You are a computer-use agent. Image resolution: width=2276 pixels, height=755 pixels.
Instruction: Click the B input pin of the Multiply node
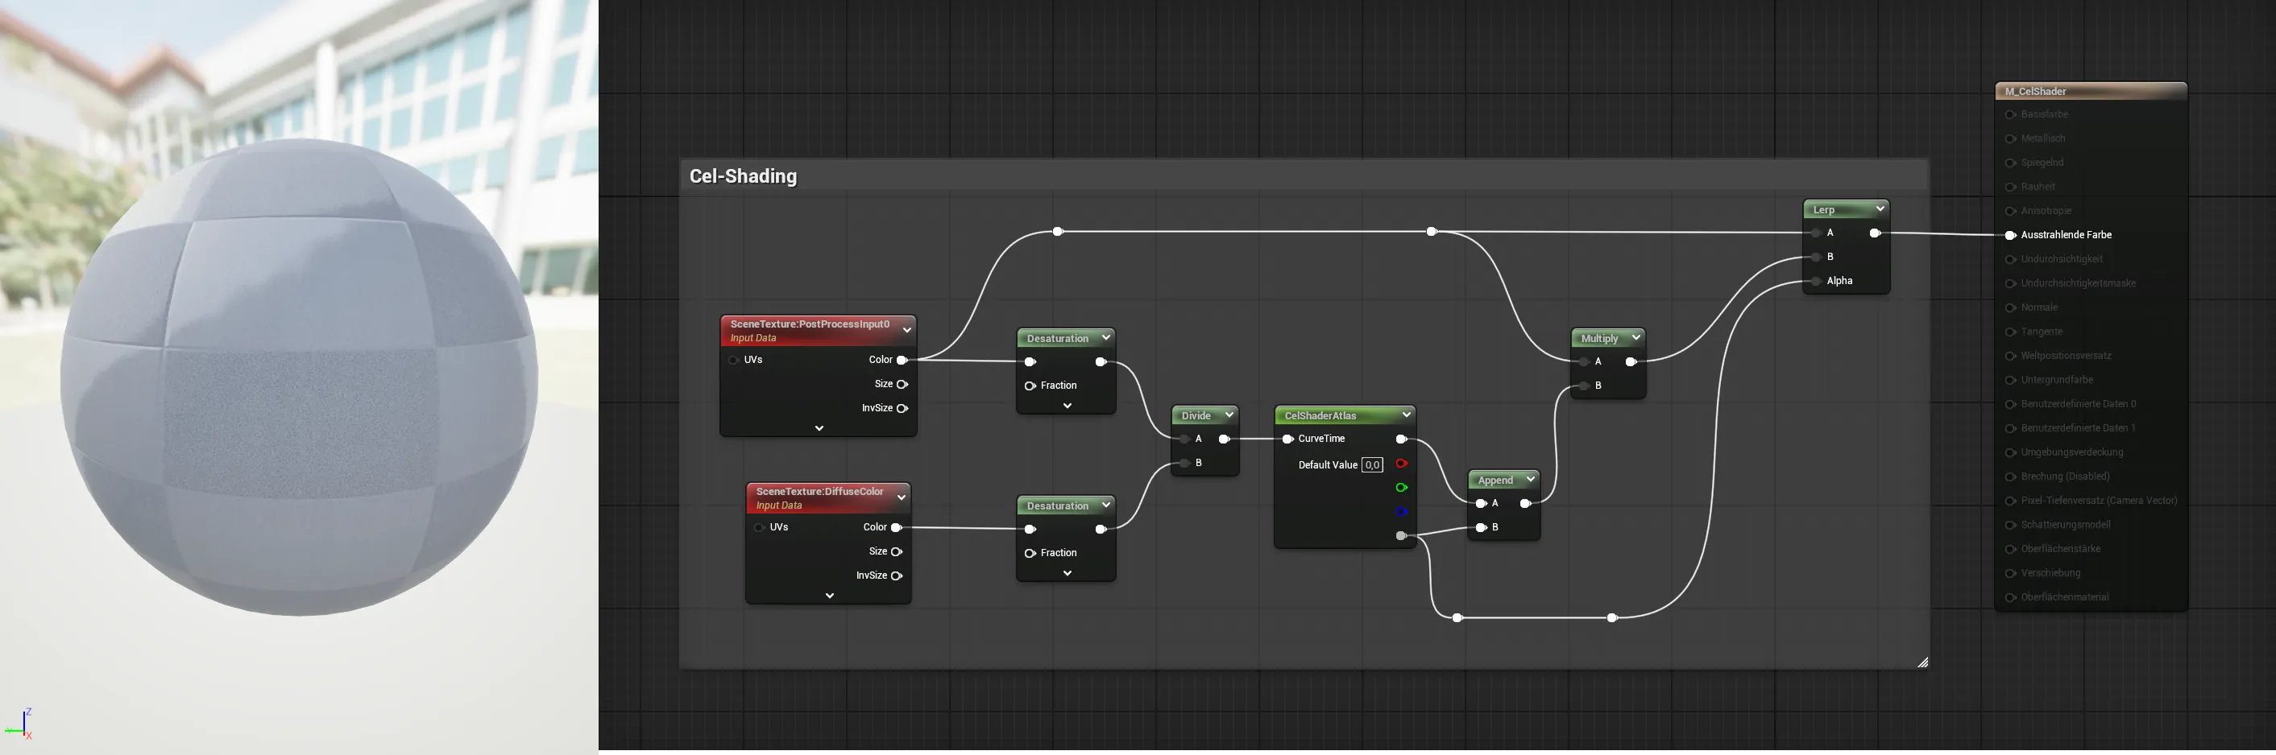pyautogui.click(x=1584, y=386)
